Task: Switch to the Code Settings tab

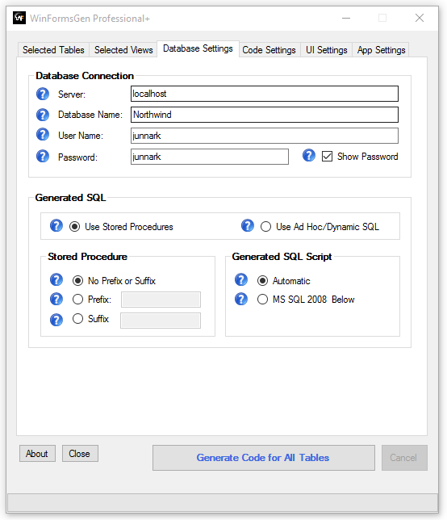Action: click(269, 50)
